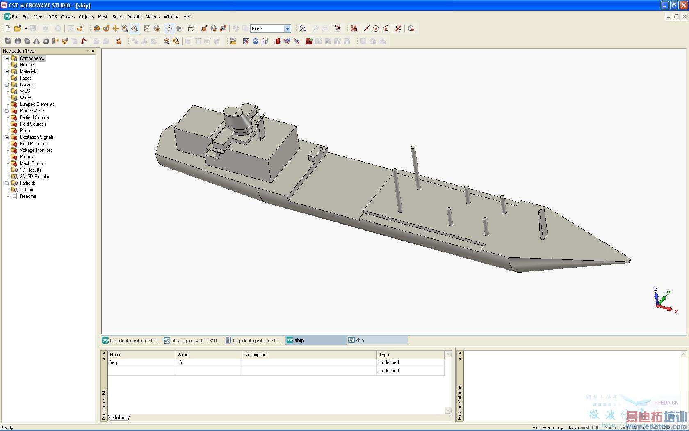Expand the Farfields tree node
This screenshot has width=689, height=431.
click(7, 183)
